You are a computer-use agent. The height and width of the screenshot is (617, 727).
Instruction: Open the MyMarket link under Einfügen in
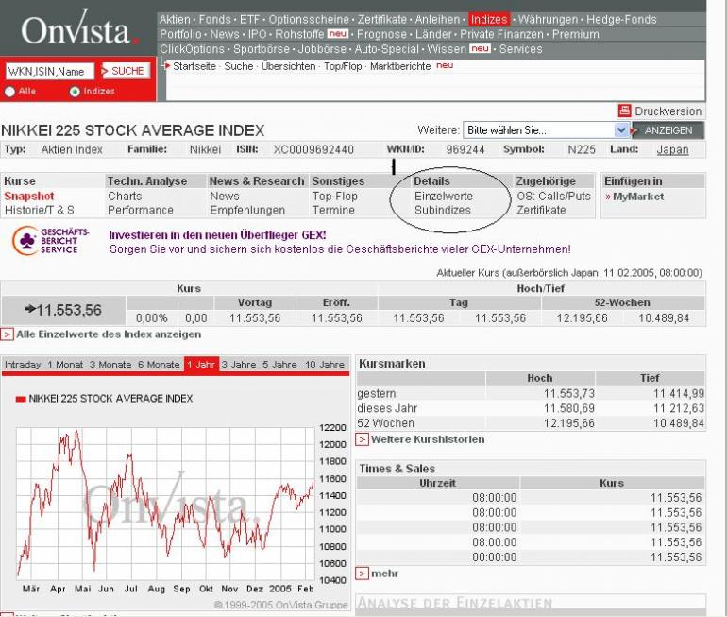point(637,197)
